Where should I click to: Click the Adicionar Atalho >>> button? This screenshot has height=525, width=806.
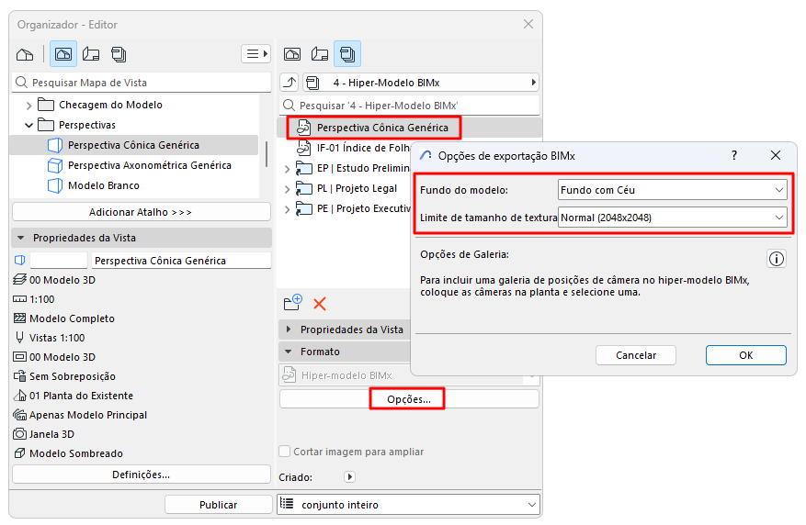point(142,212)
